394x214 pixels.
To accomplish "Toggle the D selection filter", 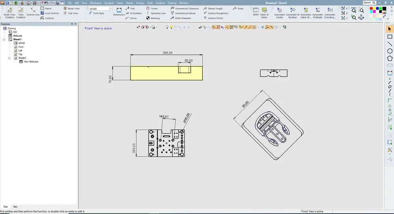I will point(344,13).
